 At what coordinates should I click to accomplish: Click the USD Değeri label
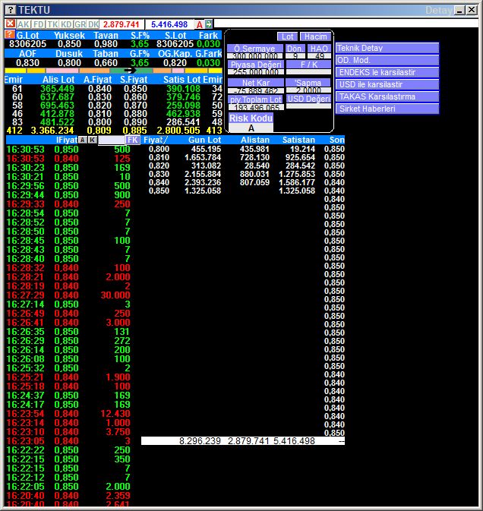(308, 99)
